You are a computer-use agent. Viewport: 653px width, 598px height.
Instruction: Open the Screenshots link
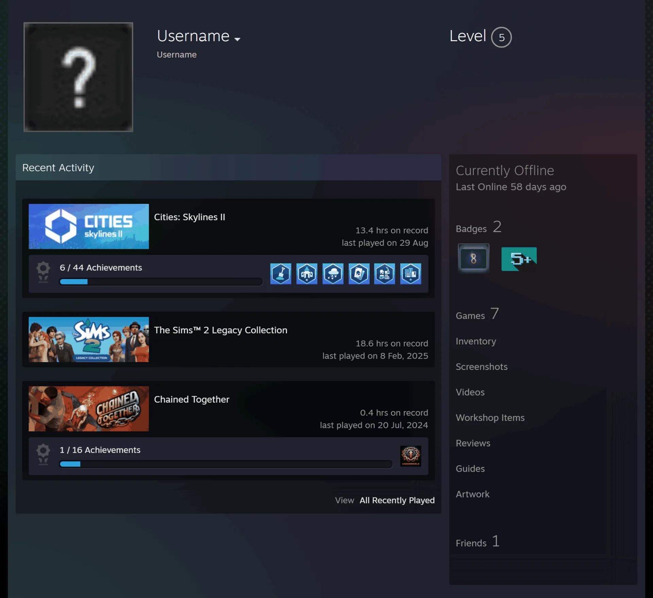[482, 367]
